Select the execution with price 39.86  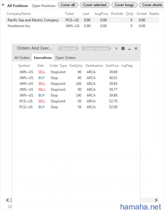point(76,96)
